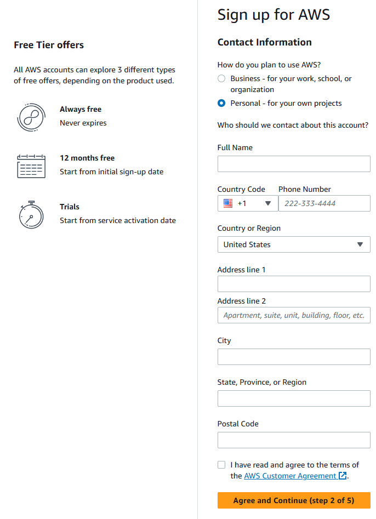Click the US flag icon
Screen dimensions: 376x519
228,203
